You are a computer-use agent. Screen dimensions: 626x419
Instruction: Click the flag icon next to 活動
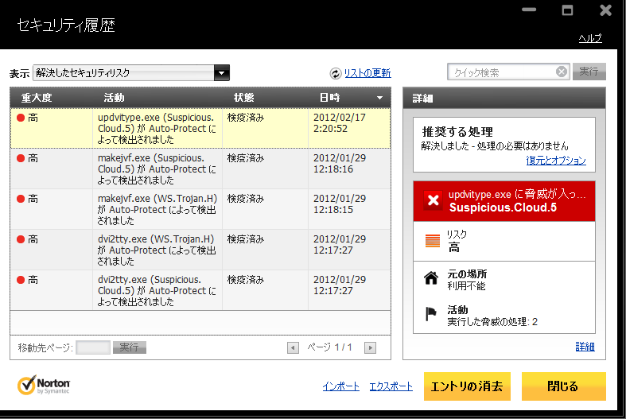431,313
